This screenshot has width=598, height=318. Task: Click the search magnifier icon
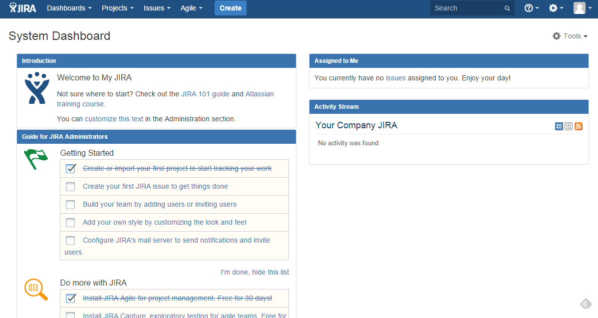507,8
